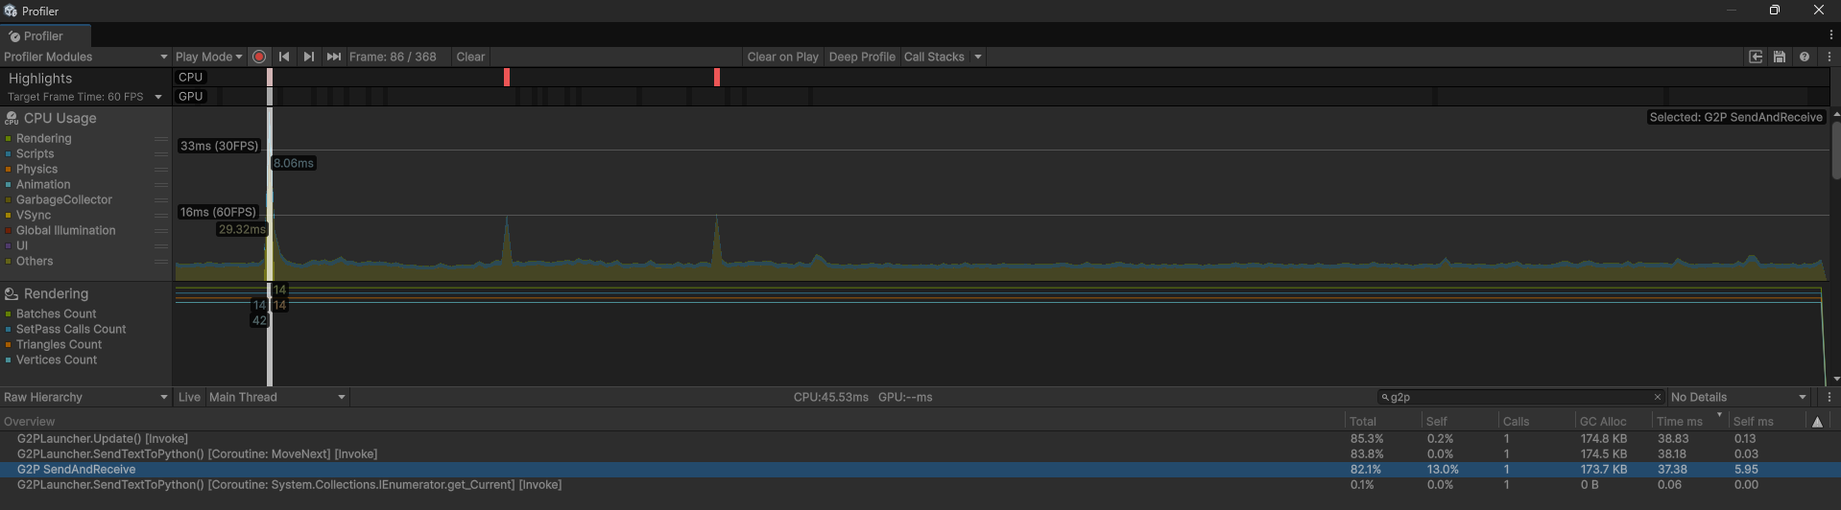
Task: Click the Unity icon in the title bar
Action: click(11, 11)
